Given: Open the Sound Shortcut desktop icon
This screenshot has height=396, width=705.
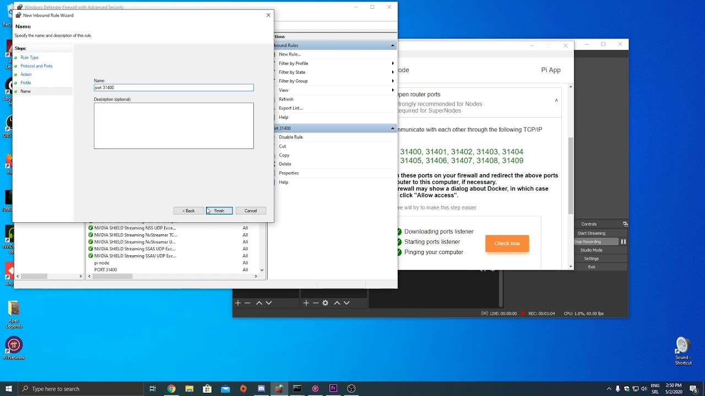Looking at the screenshot, I should click(683, 351).
